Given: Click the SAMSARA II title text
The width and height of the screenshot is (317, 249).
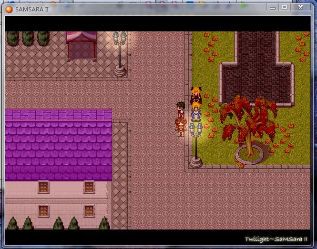Looking at the screenshot, I should (x=32, y=10).
